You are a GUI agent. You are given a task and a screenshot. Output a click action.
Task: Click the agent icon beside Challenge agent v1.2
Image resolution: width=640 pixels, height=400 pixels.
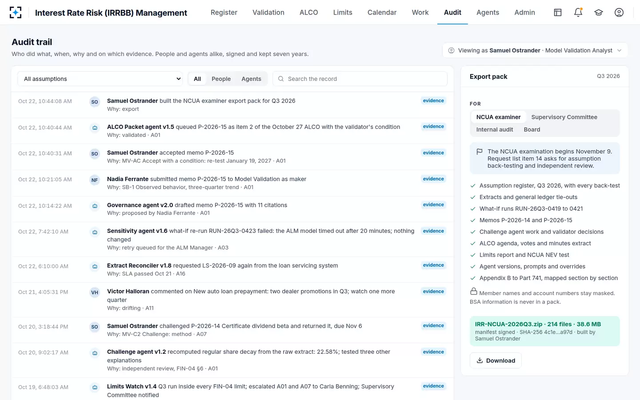click(x=95, y=353)
